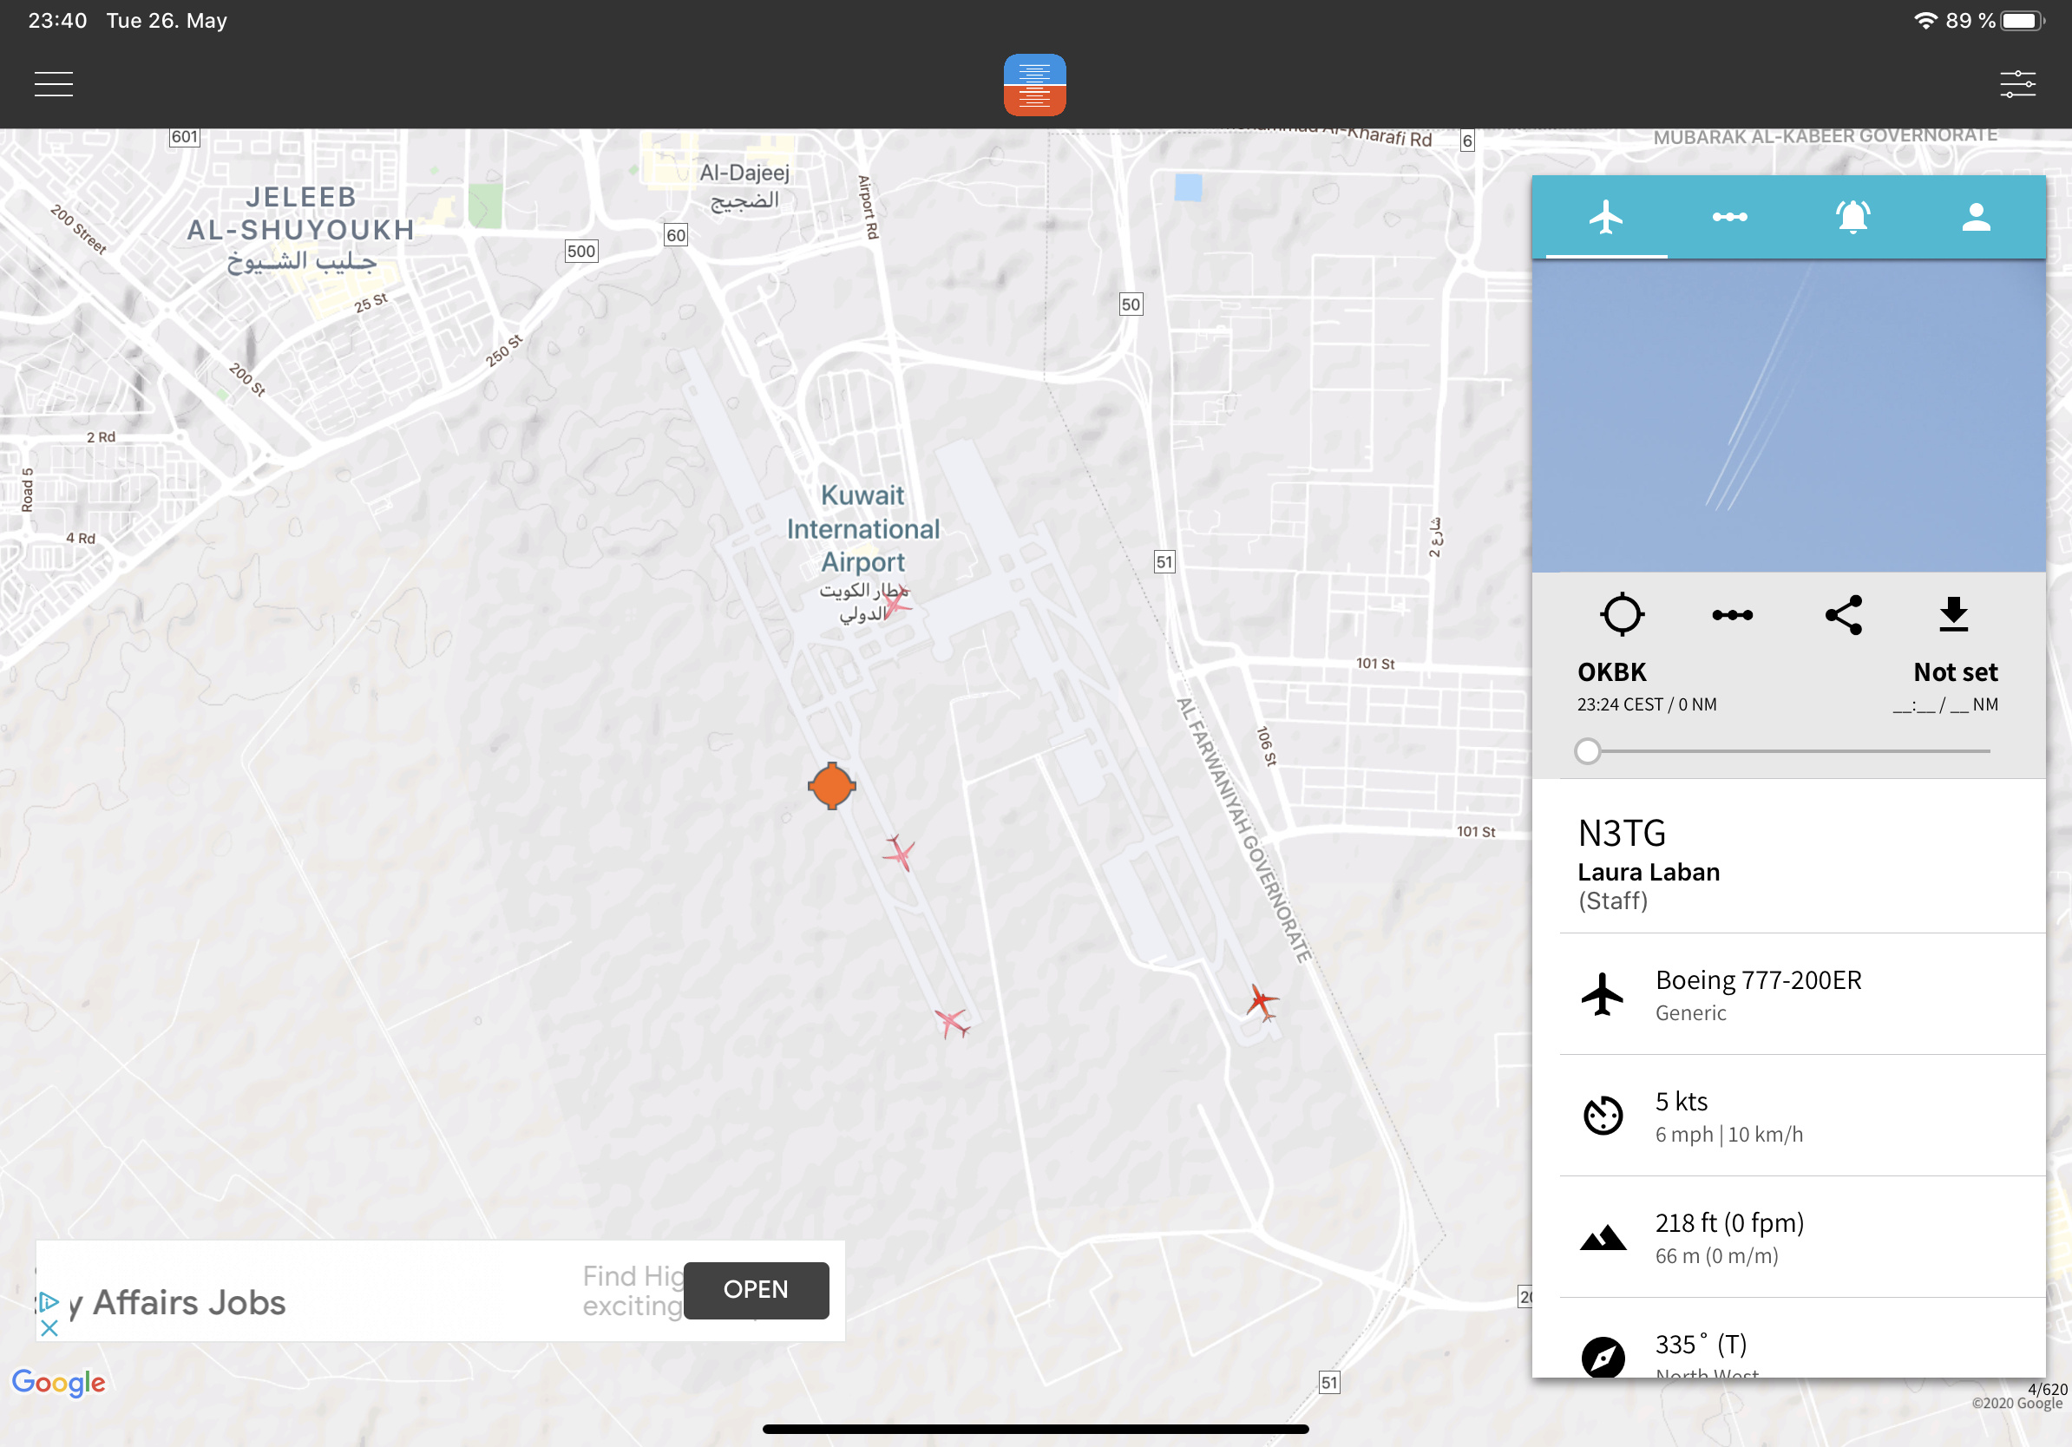2072x1447 pixels.
Task: Tap the blue and orange app logo
Action: pyautogui.click(x=1034, y=85)
